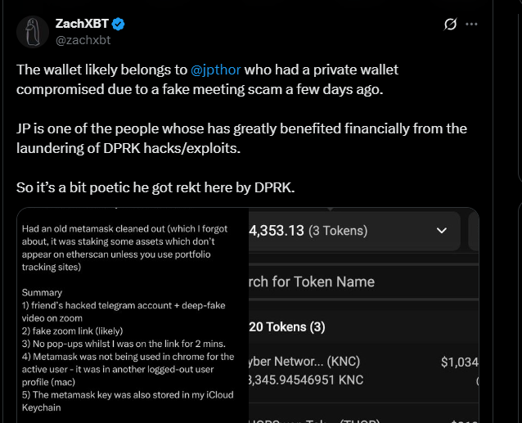Click the cut-off box right of the token dropdown
The image size is (522, 423).
click(x=474, y=231)
